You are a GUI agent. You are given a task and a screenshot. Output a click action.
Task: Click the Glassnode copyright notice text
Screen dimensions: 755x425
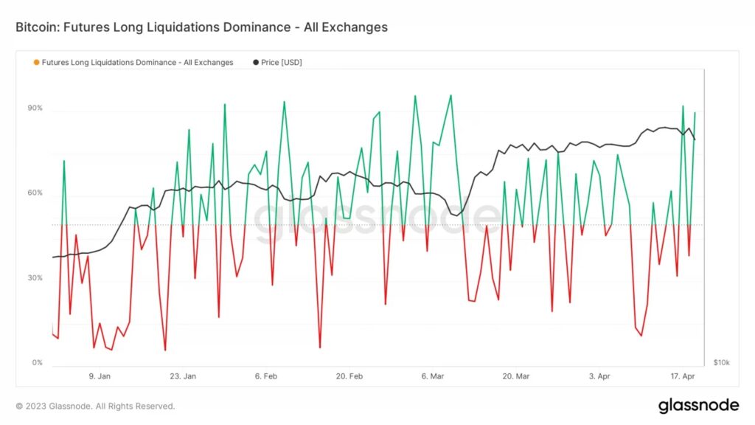click(95, 406)
